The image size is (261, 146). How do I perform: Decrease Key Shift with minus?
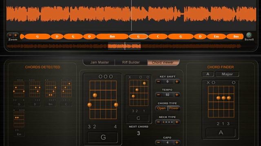click(x=159, y=82)
